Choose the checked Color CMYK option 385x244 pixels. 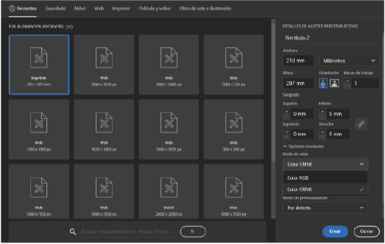coord(325,189)
